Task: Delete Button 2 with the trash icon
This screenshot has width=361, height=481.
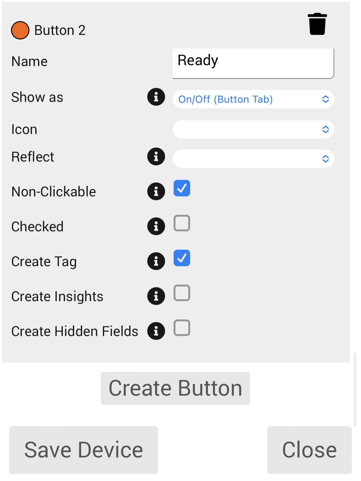Action: coord(317,24)
